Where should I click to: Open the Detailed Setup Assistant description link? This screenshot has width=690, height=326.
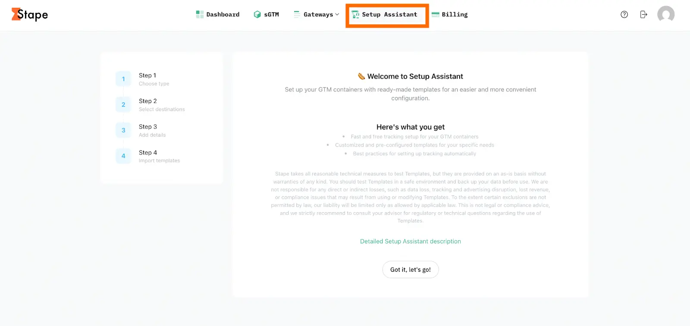point(410,241)
